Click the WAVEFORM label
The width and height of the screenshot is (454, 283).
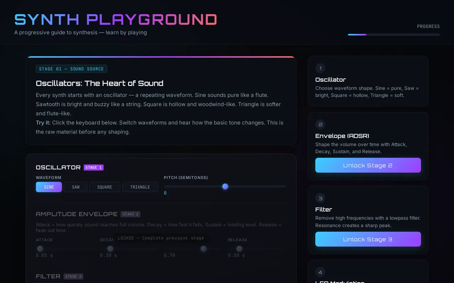point(49,178)
